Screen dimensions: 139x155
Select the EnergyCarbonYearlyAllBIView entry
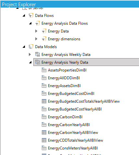coord(73,133)
